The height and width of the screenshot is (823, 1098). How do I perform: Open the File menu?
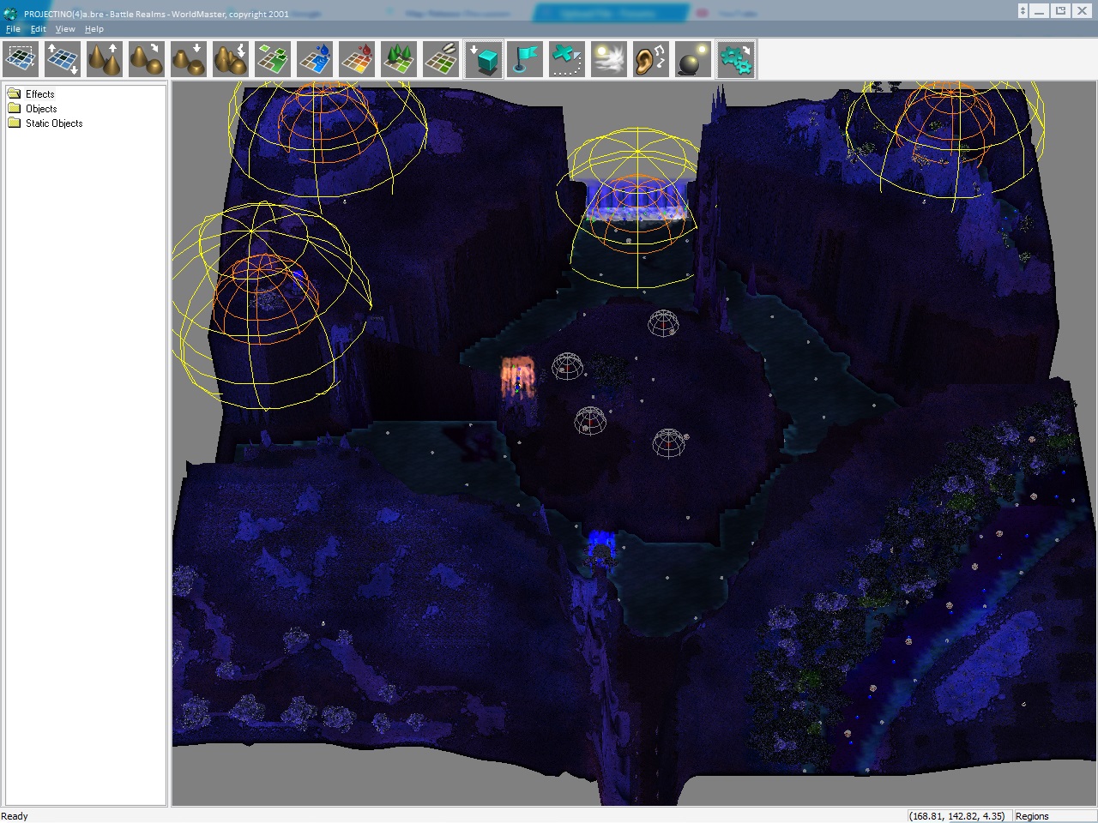13,29
